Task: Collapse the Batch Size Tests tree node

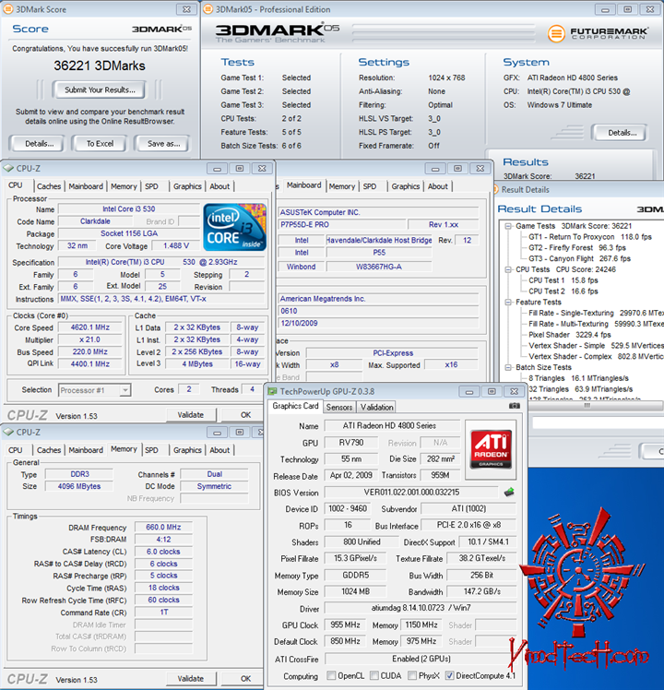Action: coord(508,367)
